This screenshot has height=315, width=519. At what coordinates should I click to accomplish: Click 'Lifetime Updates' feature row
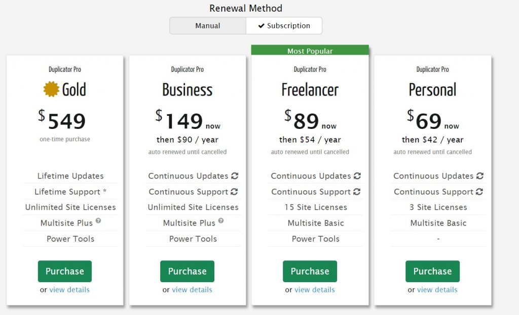click(x=70, y=176)
